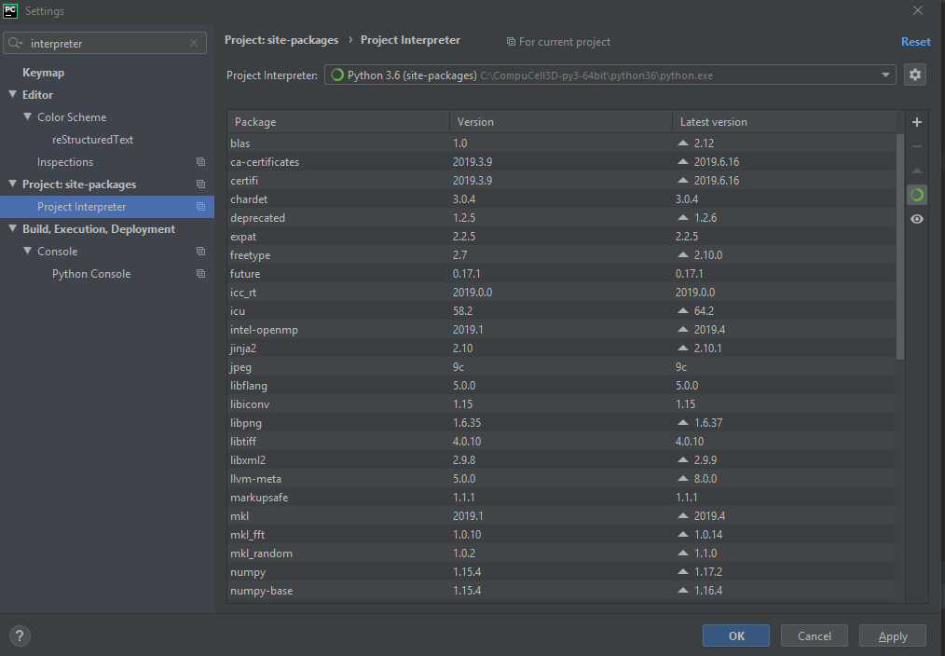Viewport: 945px width, 656px height.
Task: Click the For current project icon
Action: [511, 42]
